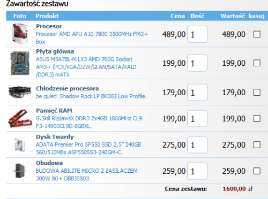Screen dimensions: 268x199
Task: Toggle the delete checkbox for Dysk Twardy
Action: point(257,145)
